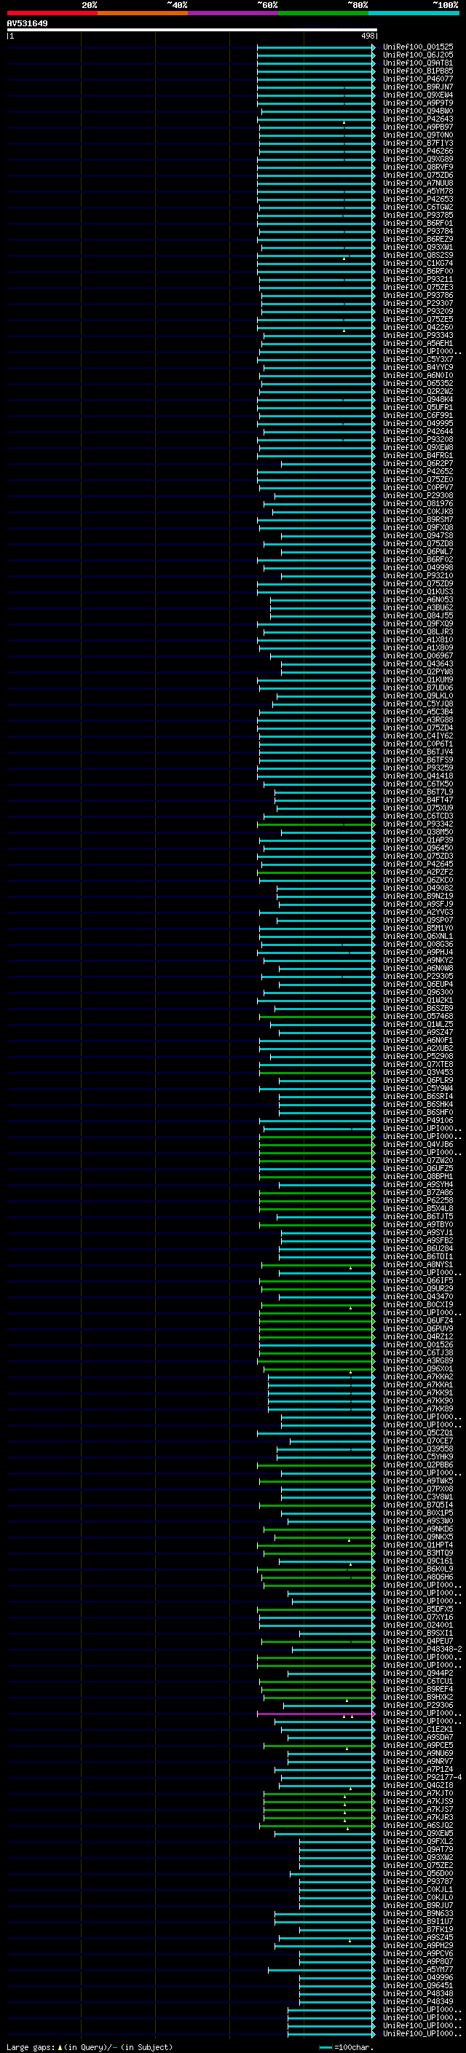Select the UniRef100_A9P9T9 label

[418, 103]
